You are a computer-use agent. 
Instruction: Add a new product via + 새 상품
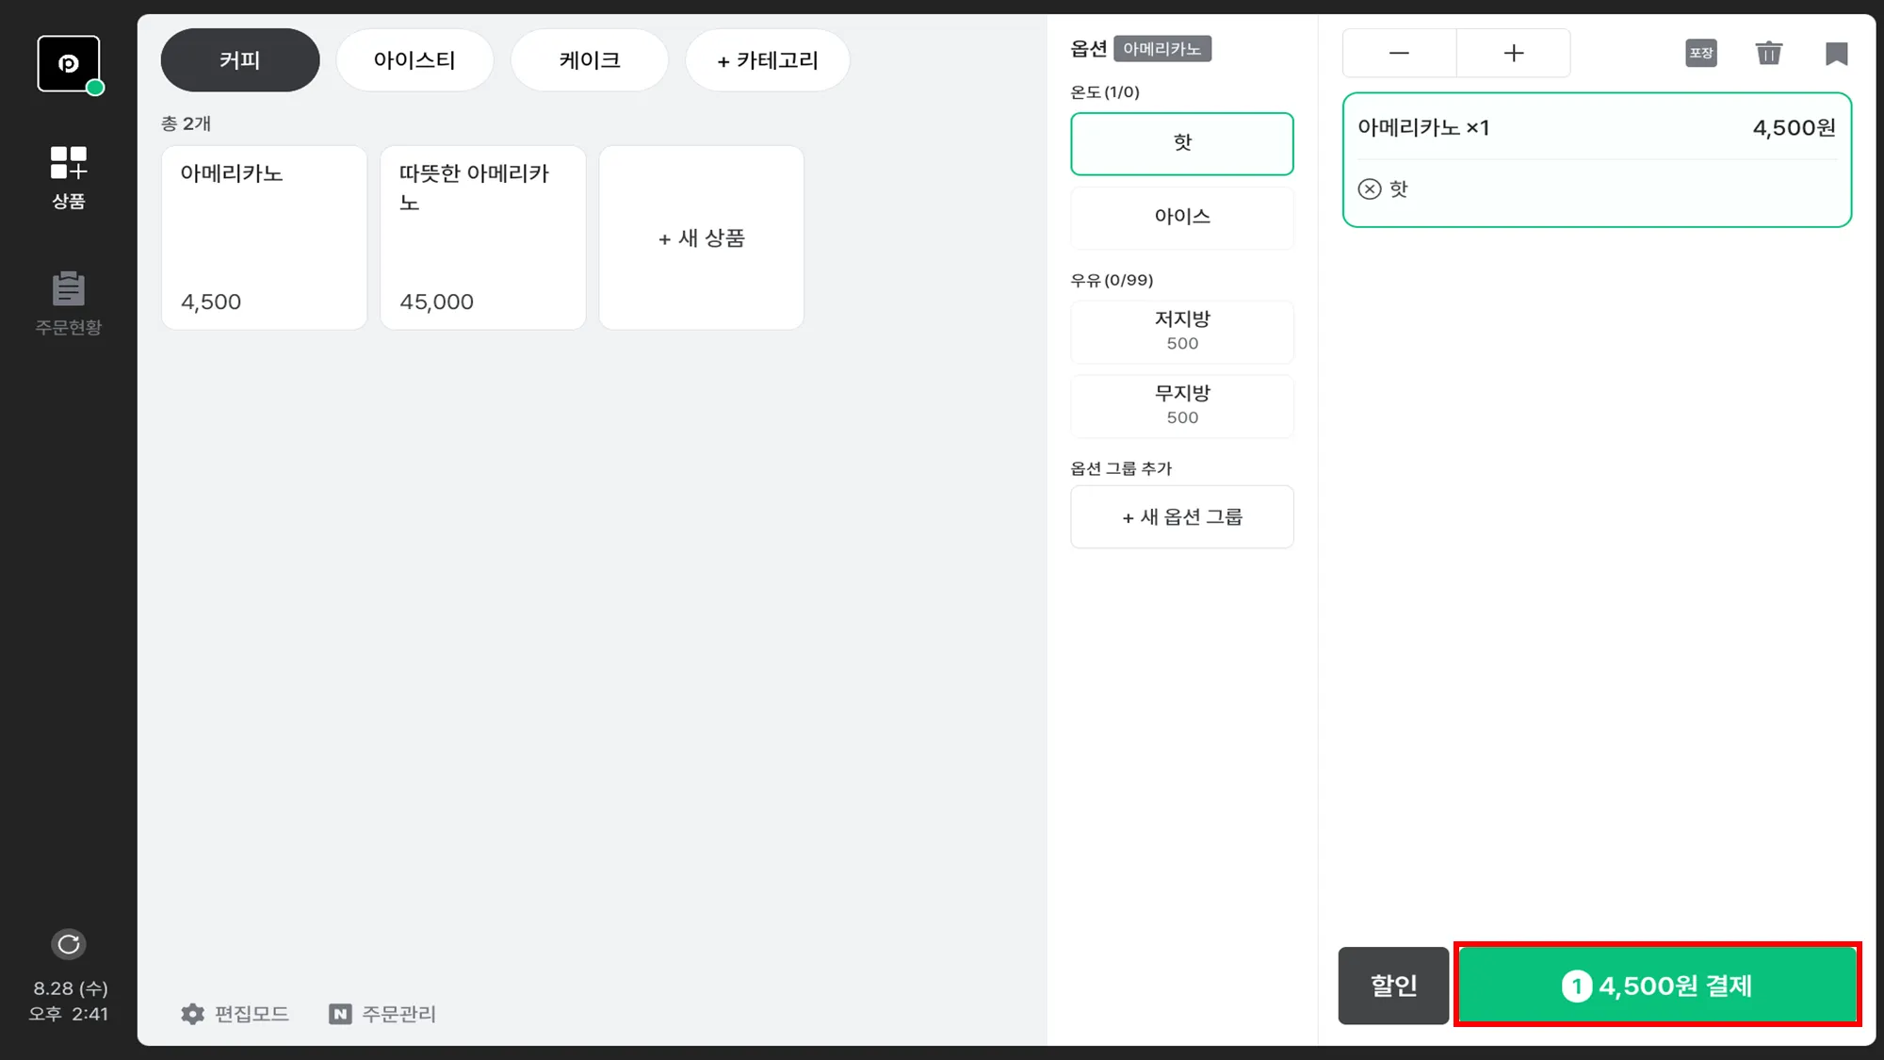(701, 238)
